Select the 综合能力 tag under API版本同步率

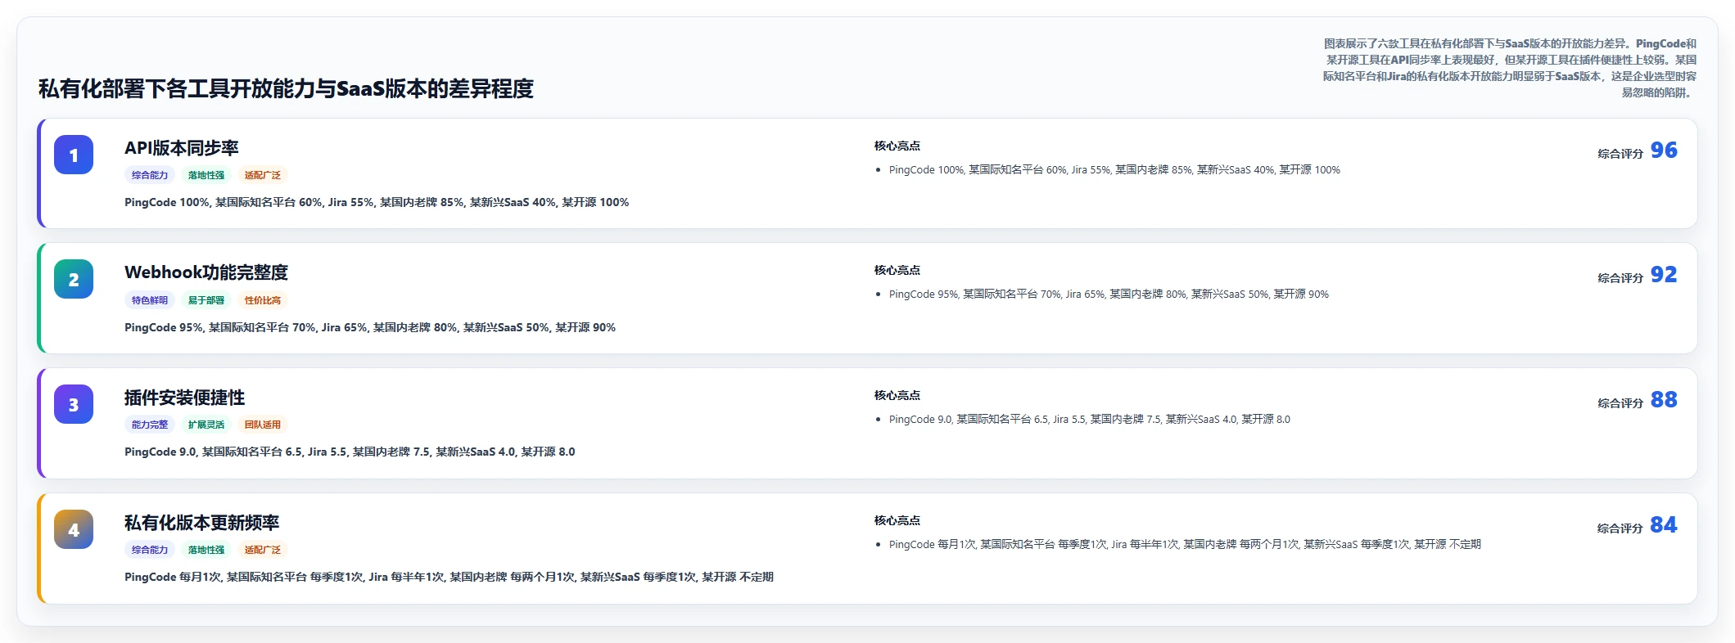(150, 175)
